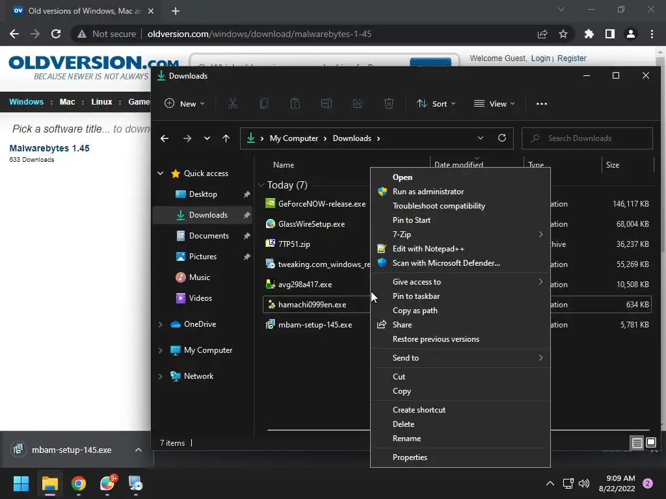The width and height of the screenshot is (666, 499).
Task: Select GlassWireSetup.exe file
Action: click(312, 224)
